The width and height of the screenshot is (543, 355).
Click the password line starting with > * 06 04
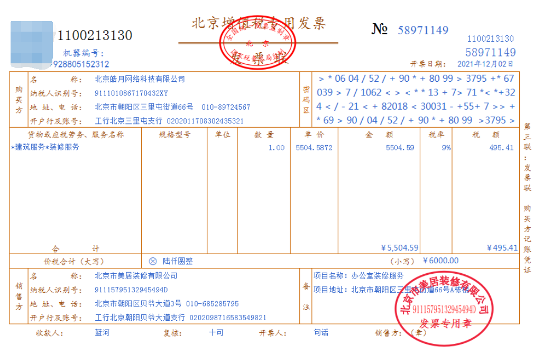416,79
